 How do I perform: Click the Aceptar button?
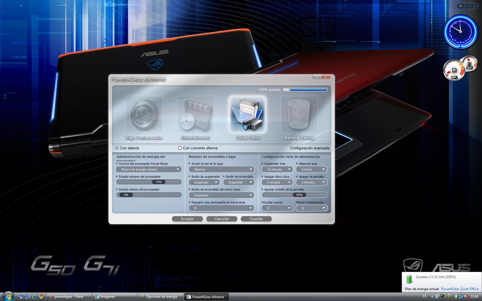187,219
